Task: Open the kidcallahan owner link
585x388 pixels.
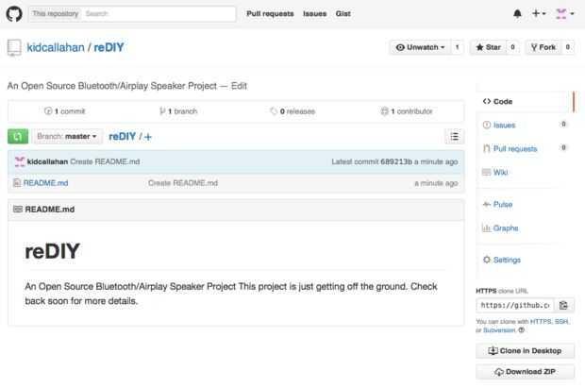Action: (56, 47)
